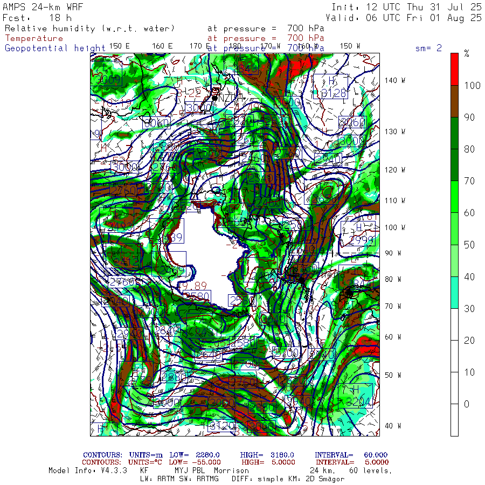Screen dimensions: 485x485
Task: Click the bright green 60–70 colorbar segment
Action: point(454,197)
